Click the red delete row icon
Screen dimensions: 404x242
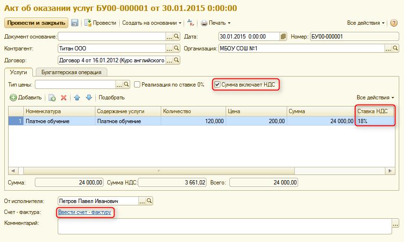tap(63, 97)
